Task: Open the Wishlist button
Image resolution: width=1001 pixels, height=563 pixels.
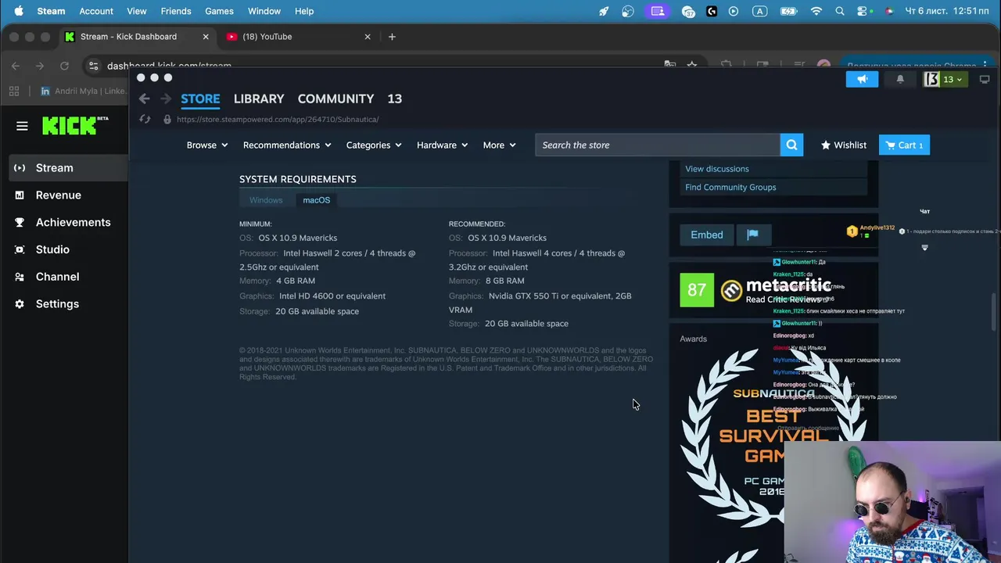Action: [x=844, y=145]
